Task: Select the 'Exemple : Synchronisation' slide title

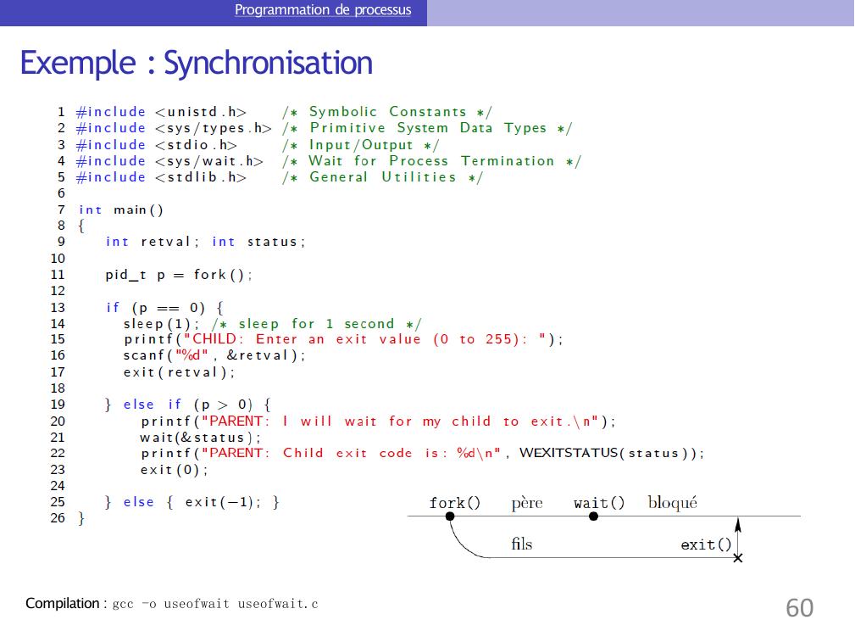Action: tap(196, 63)
